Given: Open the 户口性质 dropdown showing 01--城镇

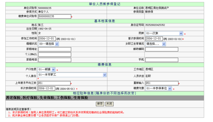Looking at the screenshot, I should [x=46, y=69].
